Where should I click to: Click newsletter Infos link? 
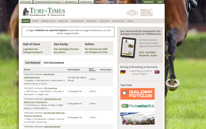[141, 52]
